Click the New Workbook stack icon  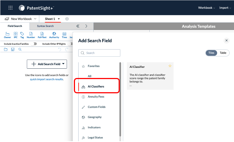tap(7, 19)
